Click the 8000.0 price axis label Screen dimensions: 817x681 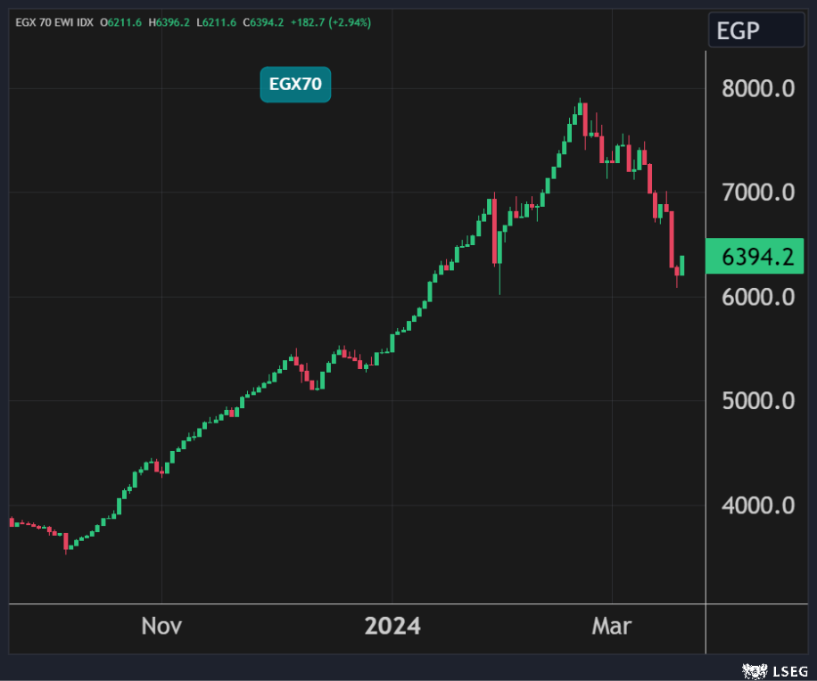coord(757,88)
